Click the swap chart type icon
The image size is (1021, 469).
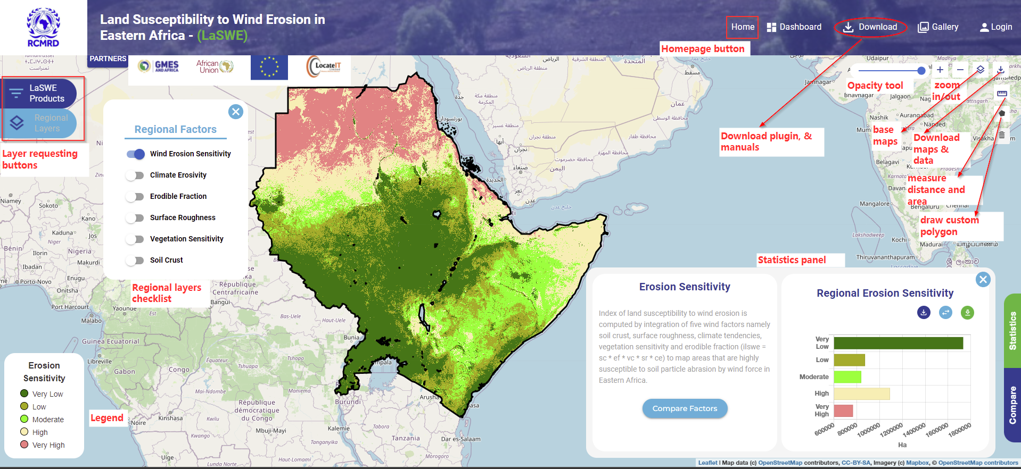(945, 313)
